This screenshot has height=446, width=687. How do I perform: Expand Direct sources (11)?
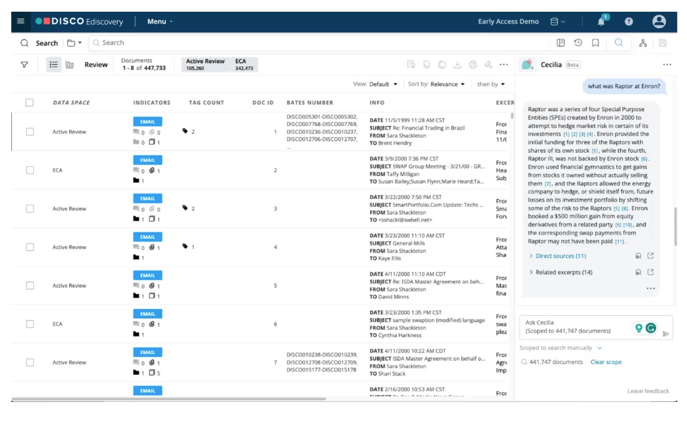(x=558, y=255)
